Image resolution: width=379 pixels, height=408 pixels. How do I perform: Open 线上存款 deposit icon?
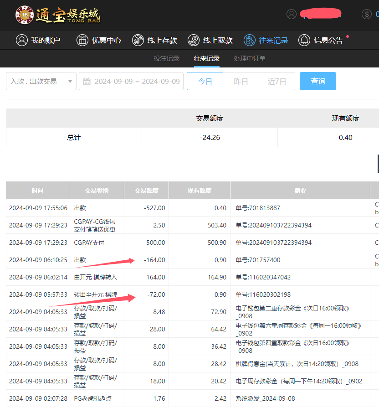pos(137,40)
